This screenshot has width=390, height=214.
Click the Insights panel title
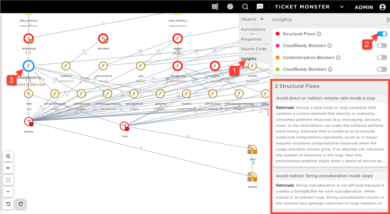pyautogui.click(x=282, y=20)
